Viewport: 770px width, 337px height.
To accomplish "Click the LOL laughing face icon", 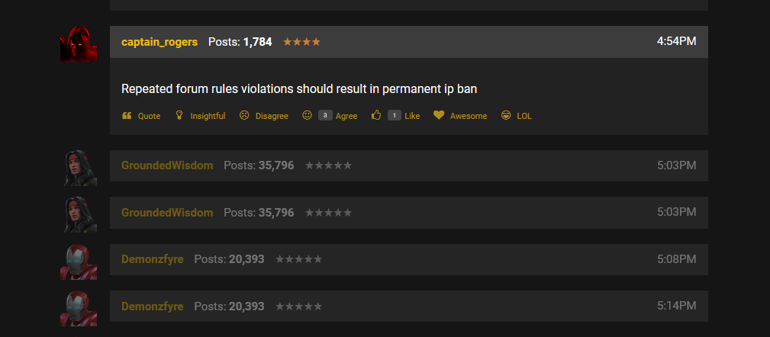I will pos(506,115).
